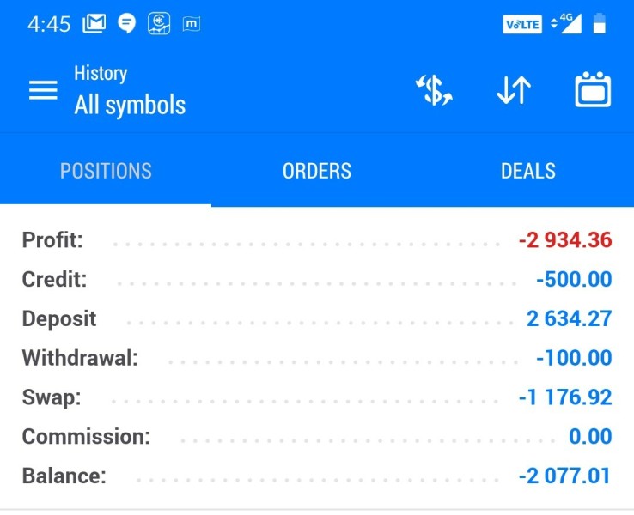Tap the Withdrawal row label
Viewport: 634px width, 515px height.
pos(80,358)
